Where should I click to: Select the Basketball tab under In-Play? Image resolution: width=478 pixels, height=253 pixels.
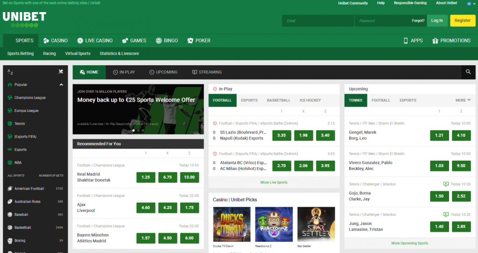point(278,100)
